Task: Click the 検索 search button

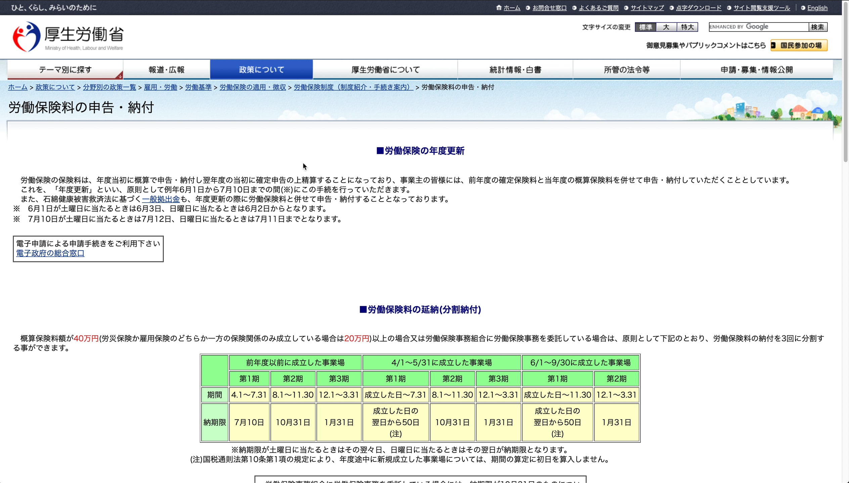Action: coord(817,27)
